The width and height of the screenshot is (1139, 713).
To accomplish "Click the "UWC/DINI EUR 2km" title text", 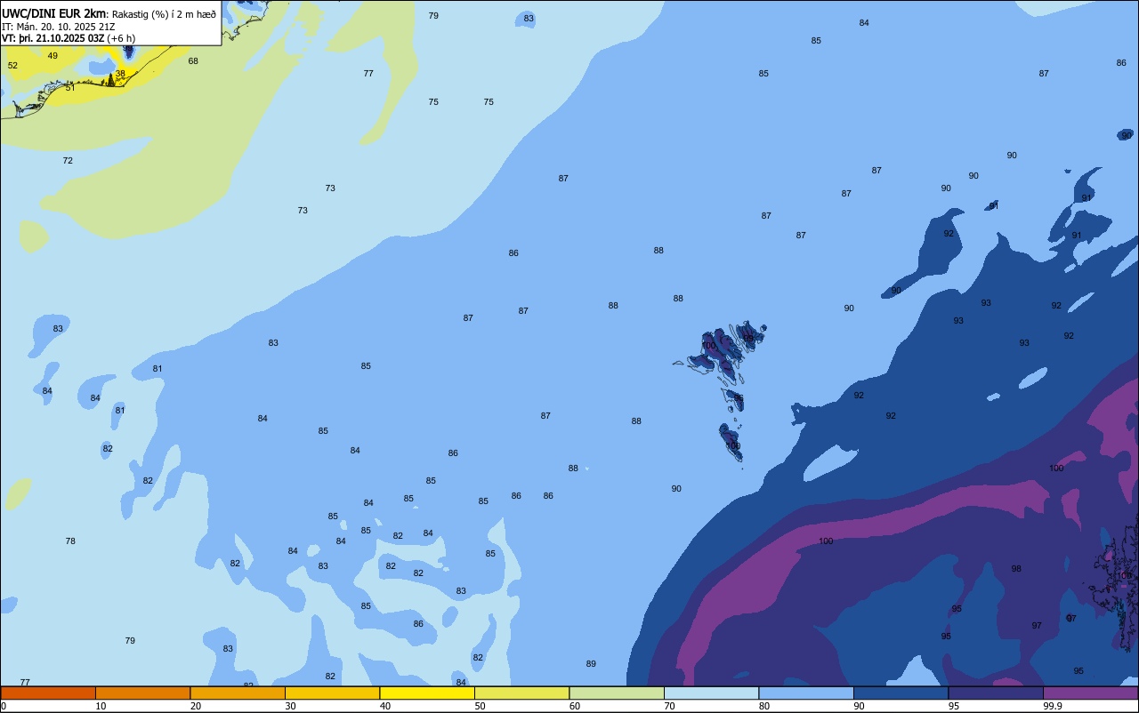I will (54, 13).
